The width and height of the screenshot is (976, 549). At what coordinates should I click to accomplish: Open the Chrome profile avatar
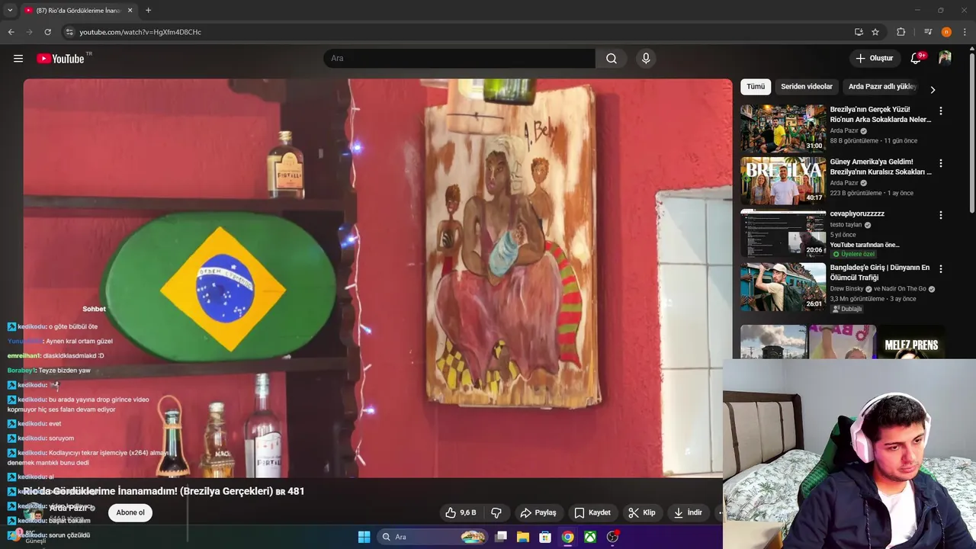point(946,32)
